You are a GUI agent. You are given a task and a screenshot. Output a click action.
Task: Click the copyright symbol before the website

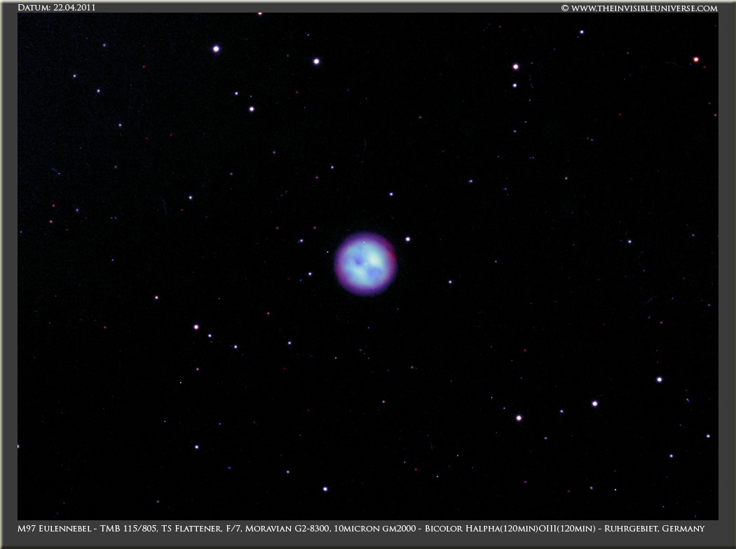[x=564, y=8]
